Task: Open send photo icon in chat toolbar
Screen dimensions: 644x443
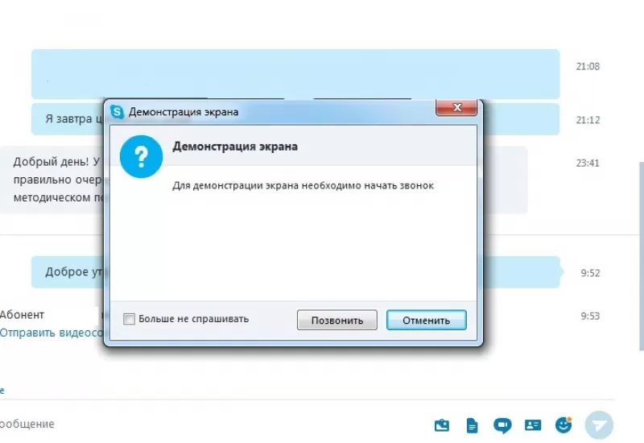Action: click(x=442, y=425)
